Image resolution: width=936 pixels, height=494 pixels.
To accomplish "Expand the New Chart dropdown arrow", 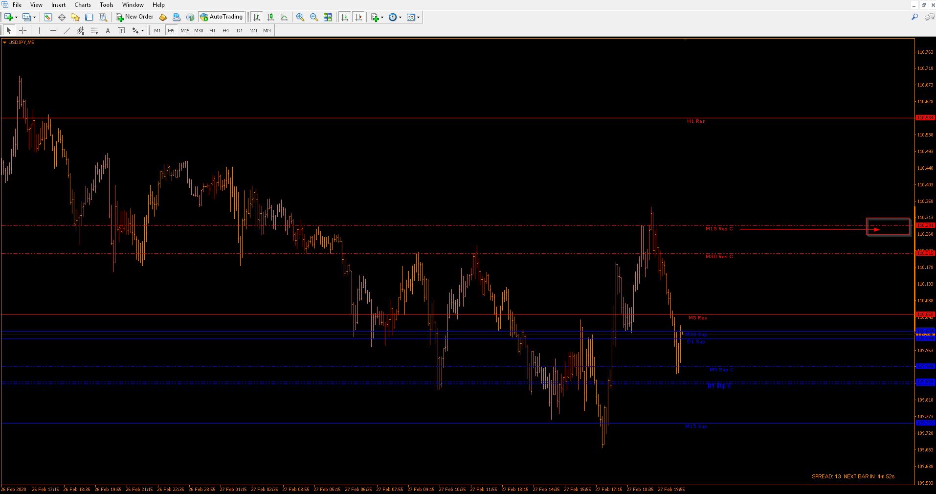I will tap(17, 17).
